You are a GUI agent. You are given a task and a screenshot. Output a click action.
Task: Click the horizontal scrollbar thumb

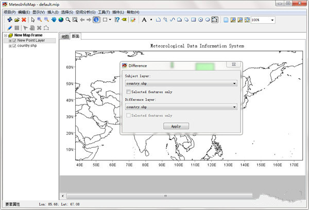click(165, 196)
